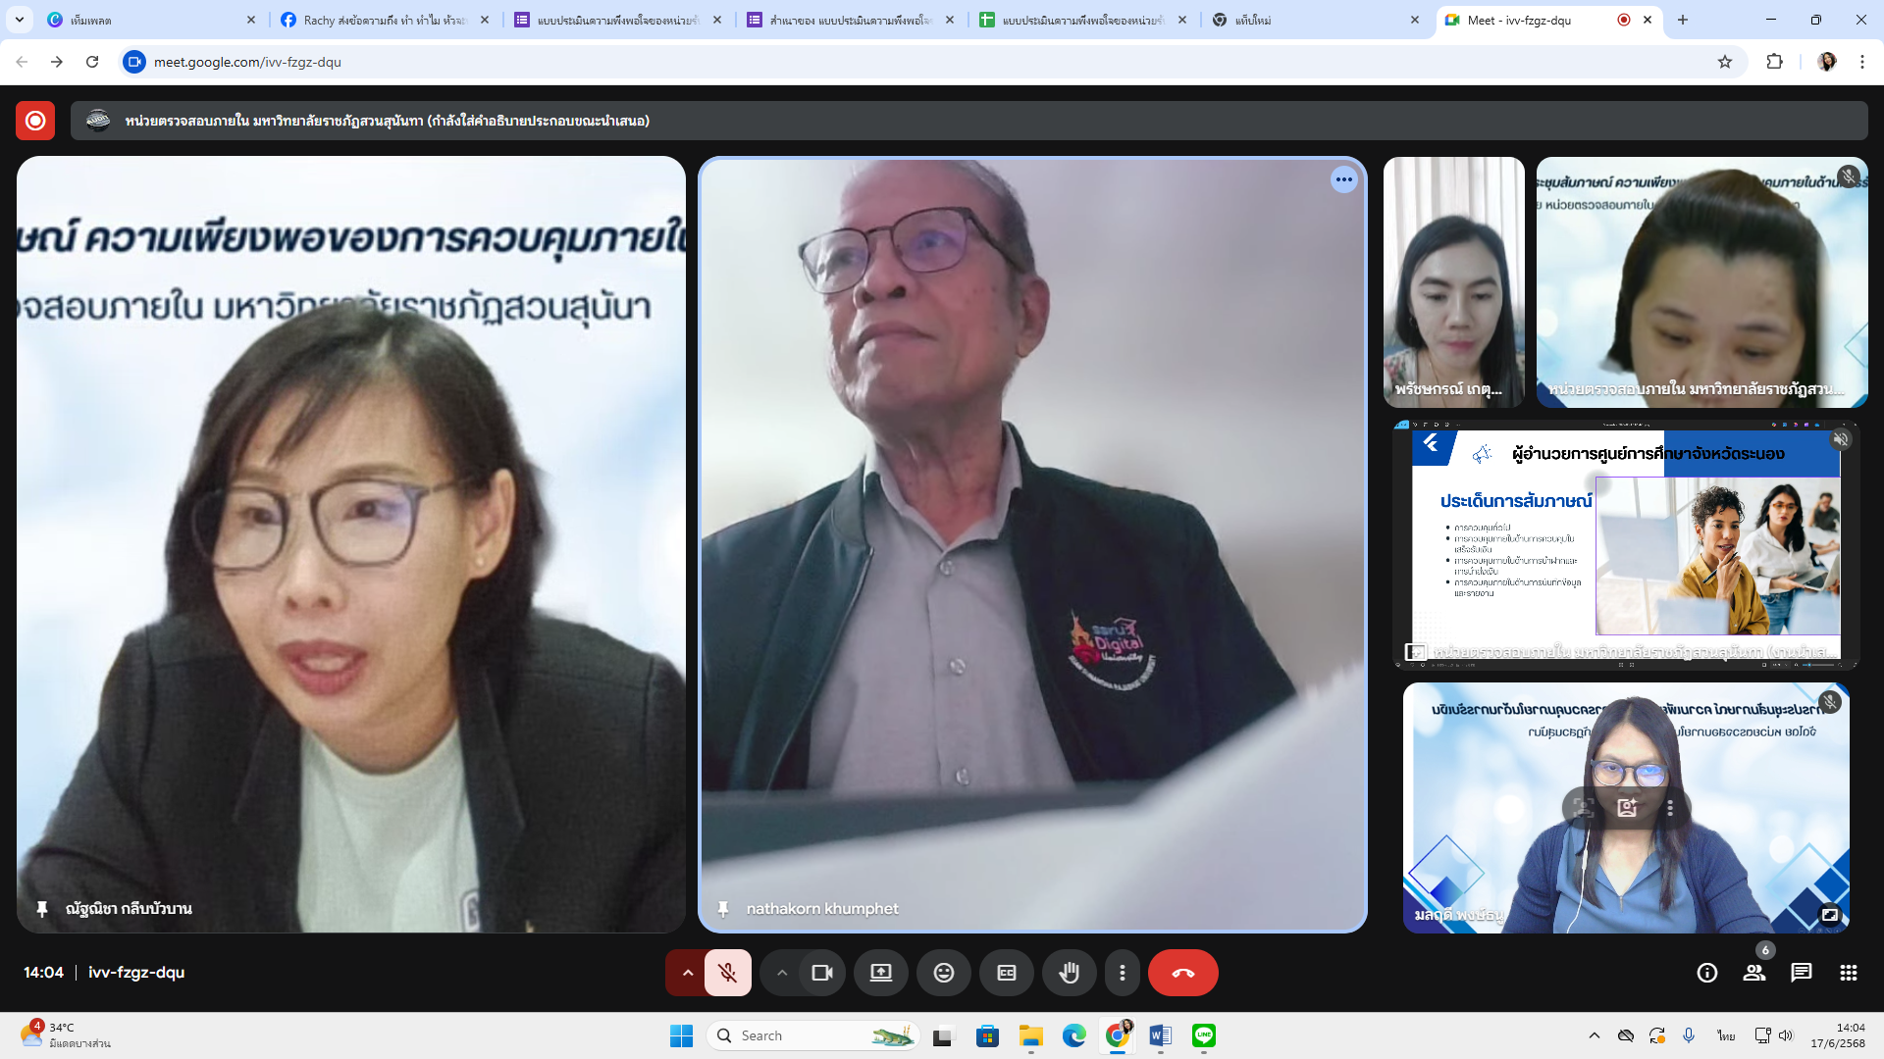
Task: Open more options three-dot menu in controls
Action: [1122, 973]
